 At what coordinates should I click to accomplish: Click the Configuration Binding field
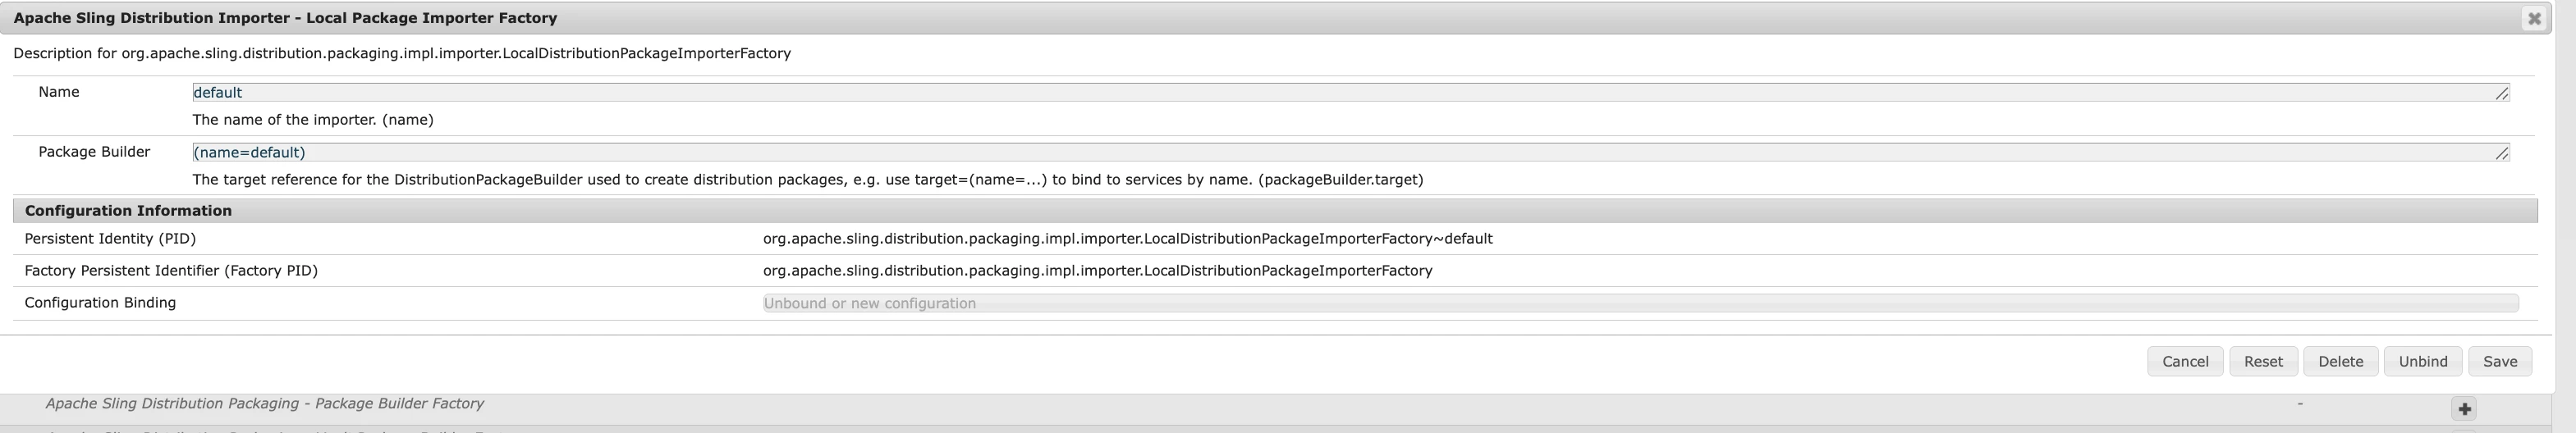pyautogui.click(x=1640, y=303)
